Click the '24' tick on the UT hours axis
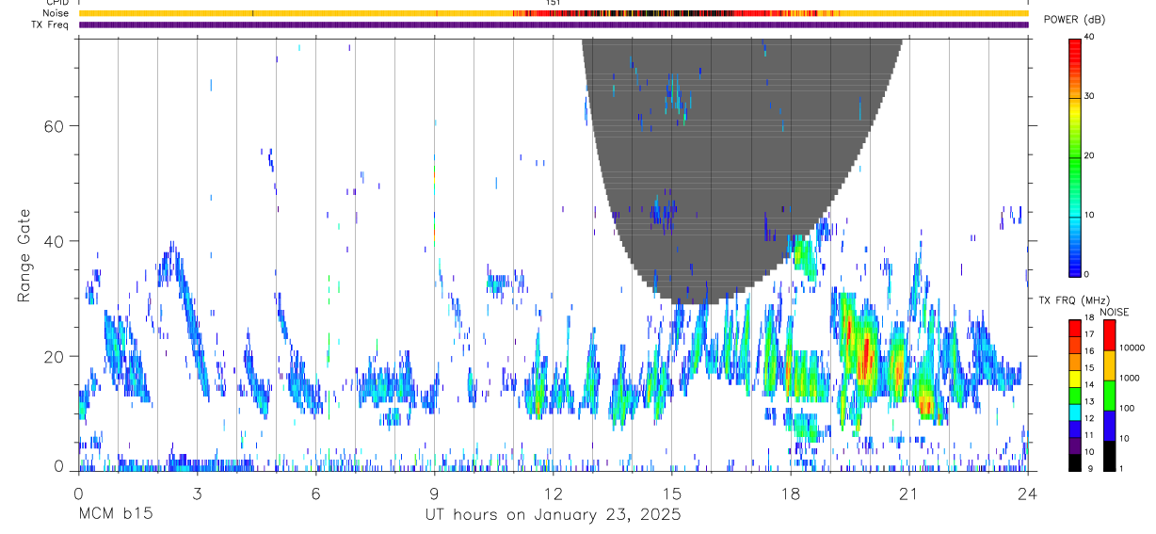1156x534 pixels. [1027, 492]
